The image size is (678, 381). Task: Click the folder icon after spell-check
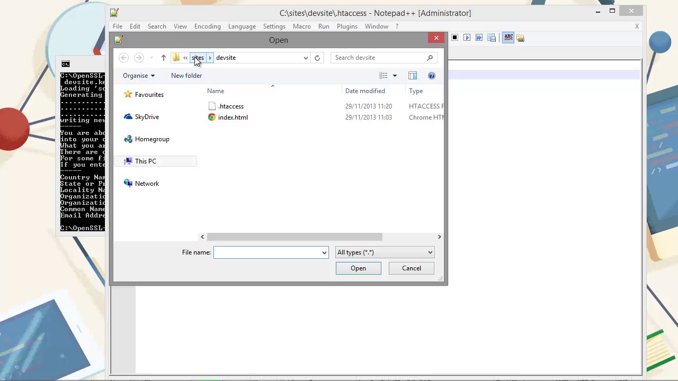521,38
